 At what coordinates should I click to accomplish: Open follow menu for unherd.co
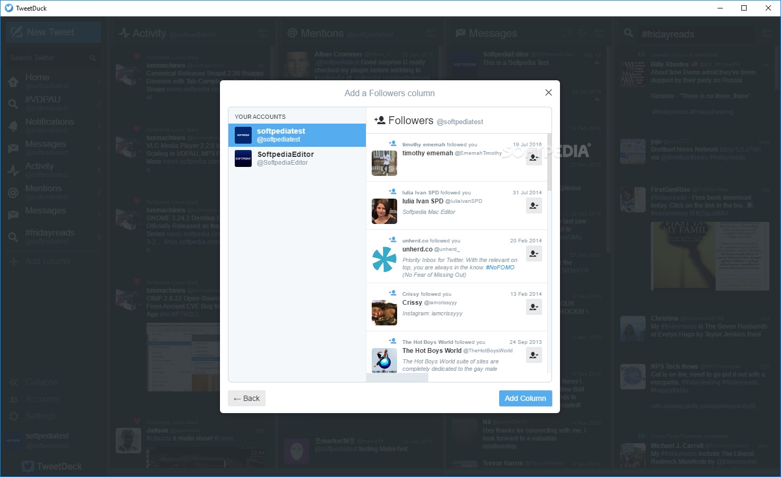(534, 254)
